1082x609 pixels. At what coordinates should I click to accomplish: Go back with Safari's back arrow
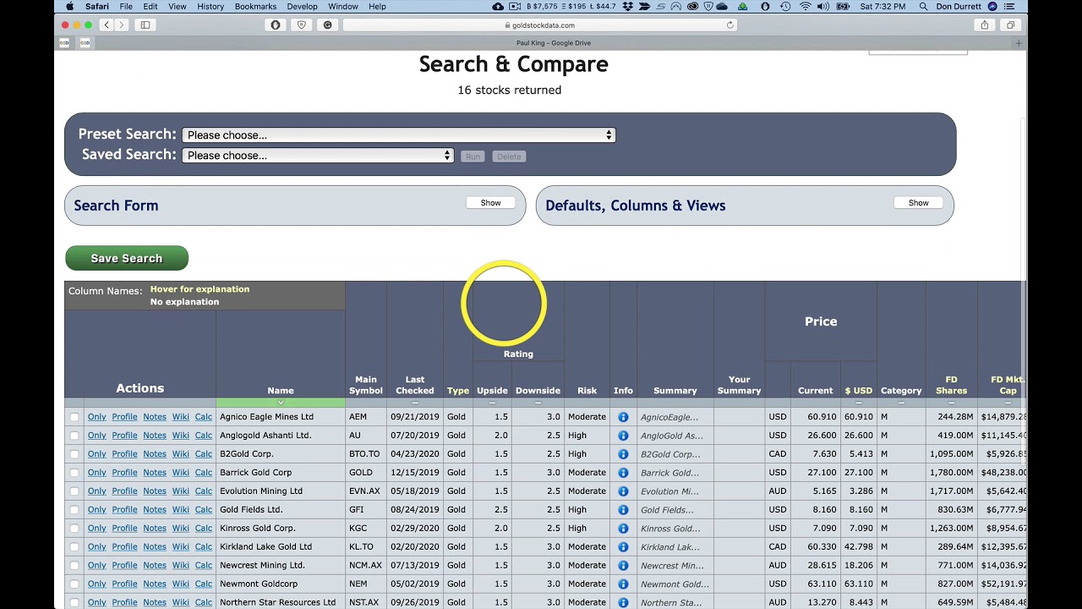click(107, 25)
